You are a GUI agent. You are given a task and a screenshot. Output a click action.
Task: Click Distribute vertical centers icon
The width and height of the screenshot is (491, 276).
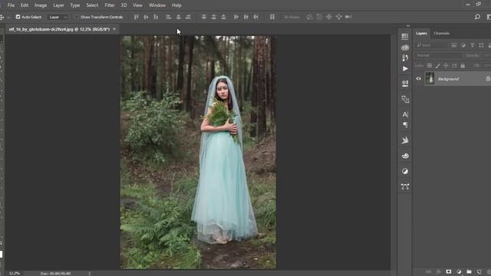213,17
